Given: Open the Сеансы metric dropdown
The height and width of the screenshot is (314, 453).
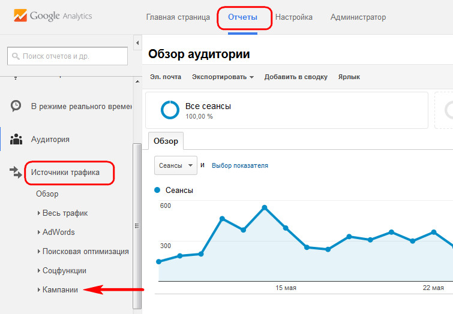Looking at the screenshot, I should tap(176, 165).
